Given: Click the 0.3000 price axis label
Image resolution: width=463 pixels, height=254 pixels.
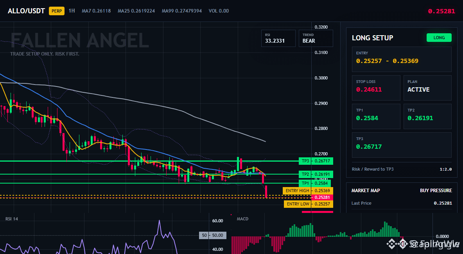Looking at the screenshot, I should point(321,78).
